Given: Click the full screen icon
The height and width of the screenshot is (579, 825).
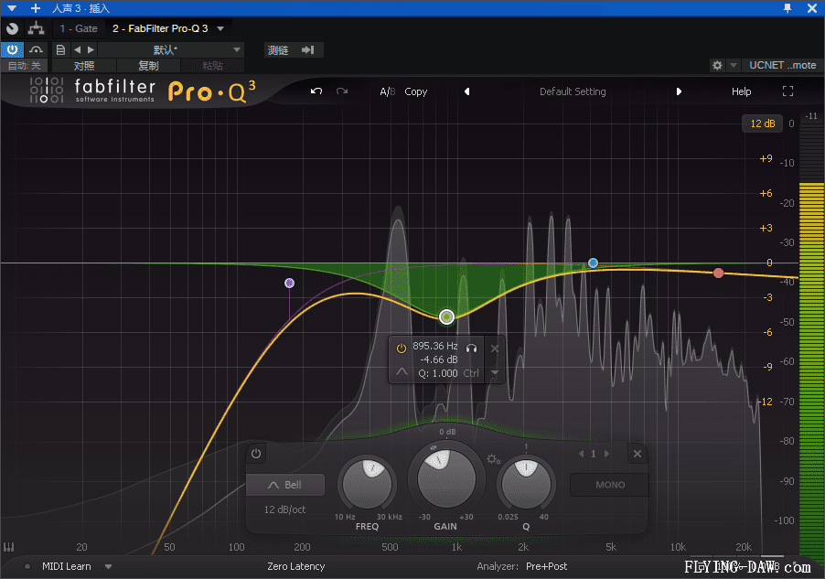Looking at the screenshot, I should tap(787, 91).
